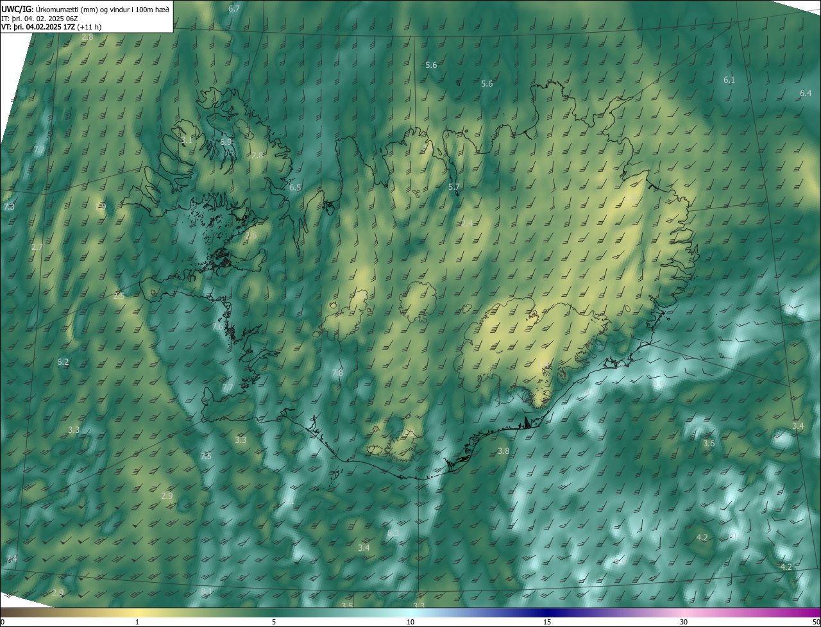This screenshot has height=627, width=821.
Task: Click the colorbar tick label 50
Action: pyautogui.click(x=817, y=622)
